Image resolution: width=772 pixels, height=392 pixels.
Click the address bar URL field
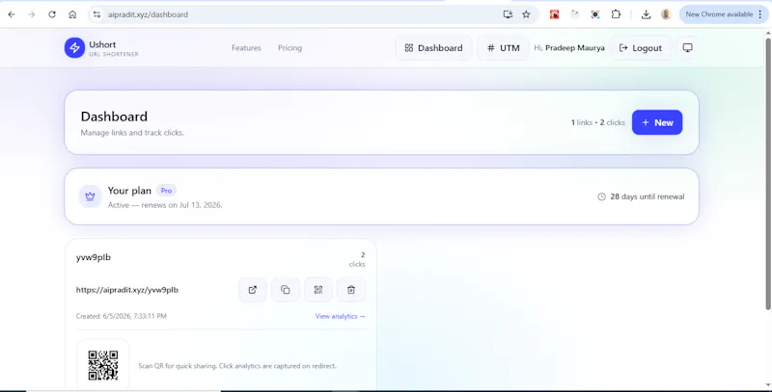295,14
